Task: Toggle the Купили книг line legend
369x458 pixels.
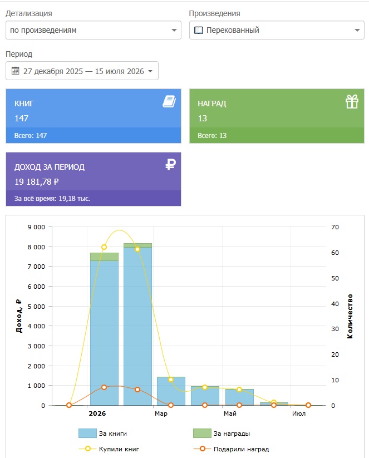Action: click(x=109, y=449)
